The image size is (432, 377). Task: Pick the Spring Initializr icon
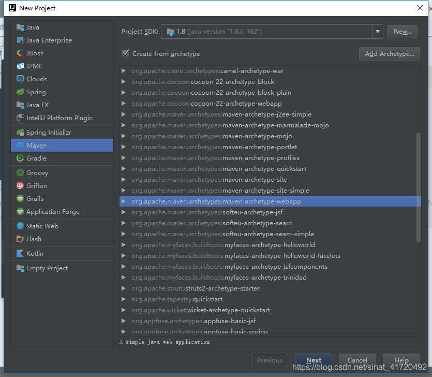(20, 133)
